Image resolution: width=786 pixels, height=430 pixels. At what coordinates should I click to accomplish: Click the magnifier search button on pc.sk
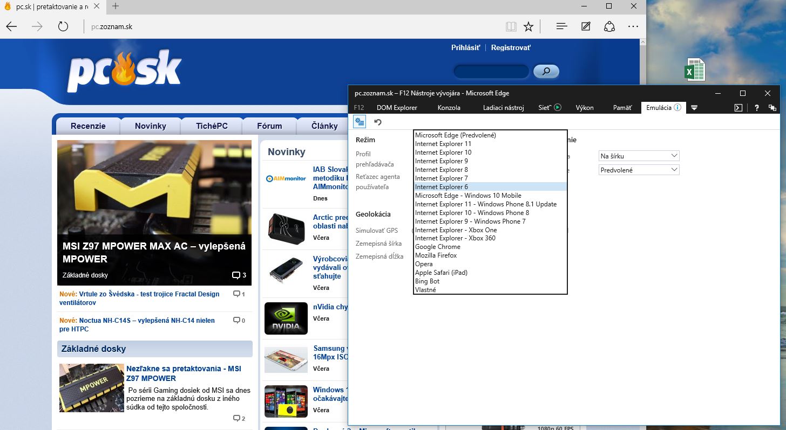(x=546, y=71)
